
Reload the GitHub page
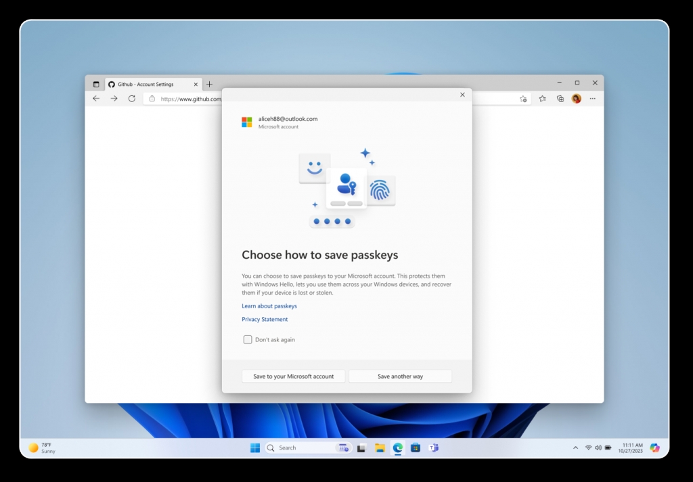pos(131,99)
